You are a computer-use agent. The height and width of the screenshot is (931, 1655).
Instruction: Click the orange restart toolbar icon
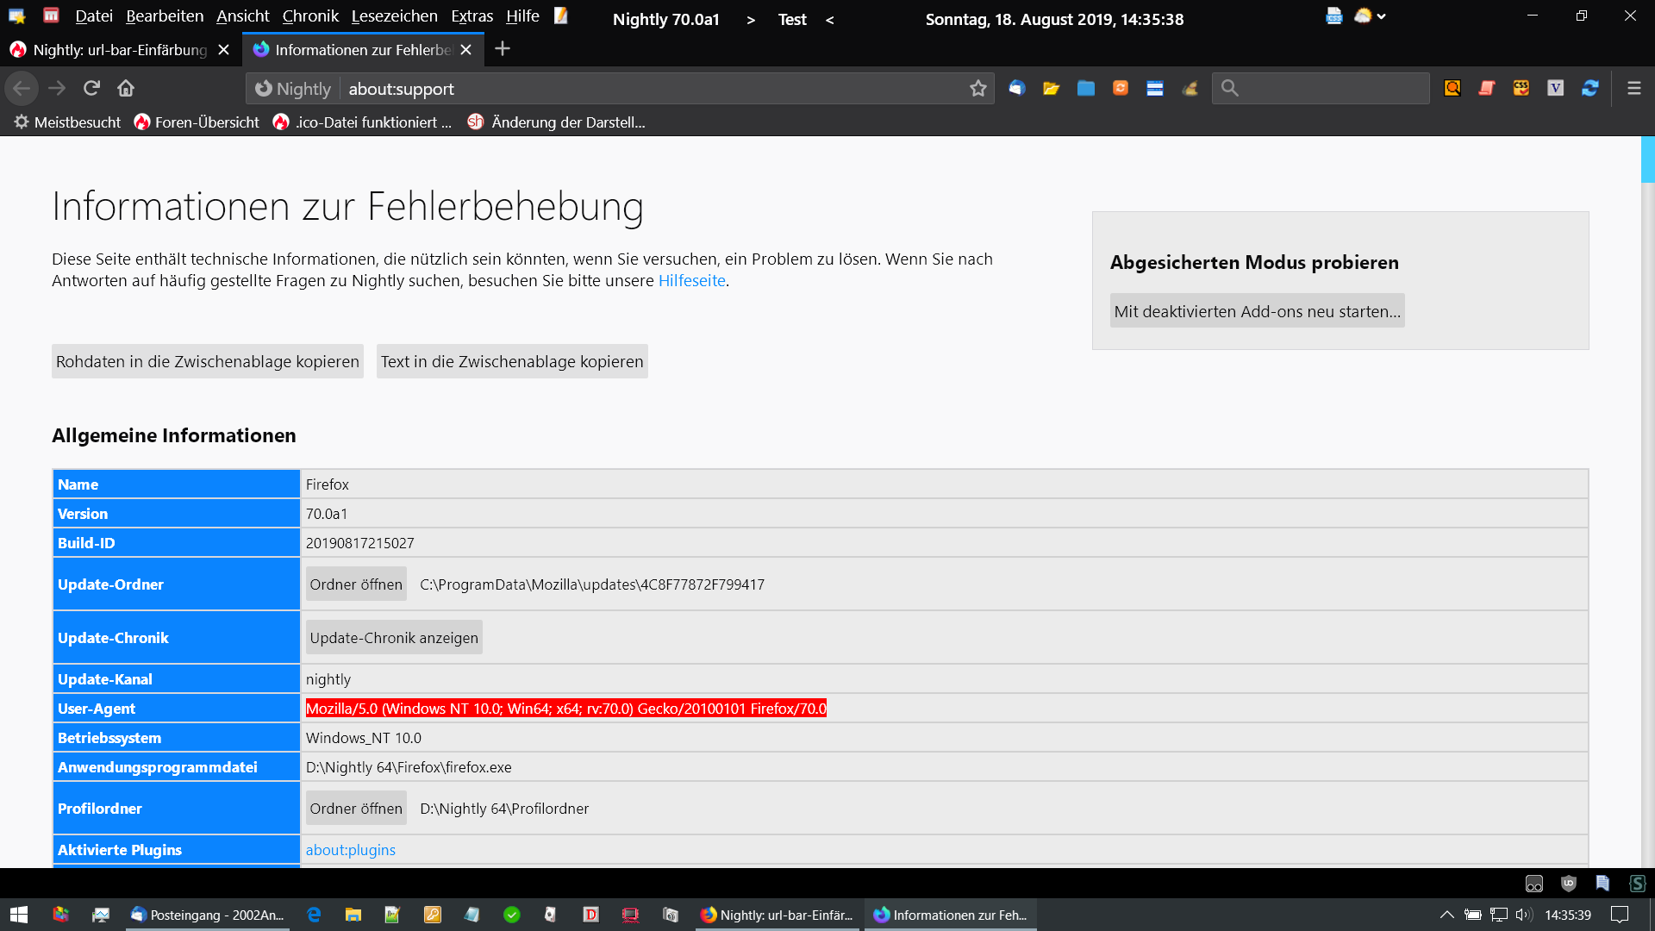(1121, 88)
